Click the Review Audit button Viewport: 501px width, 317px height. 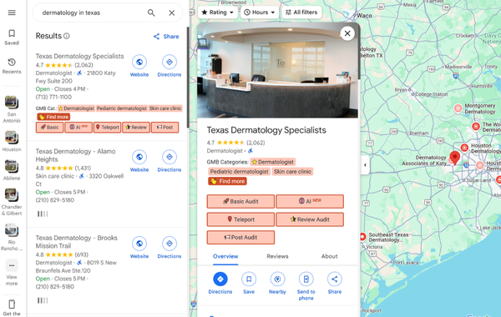pyautogui.click(x=310, y=219)
